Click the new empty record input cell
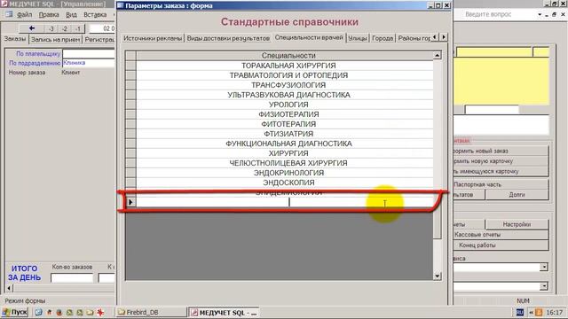 tap(284, 202)
